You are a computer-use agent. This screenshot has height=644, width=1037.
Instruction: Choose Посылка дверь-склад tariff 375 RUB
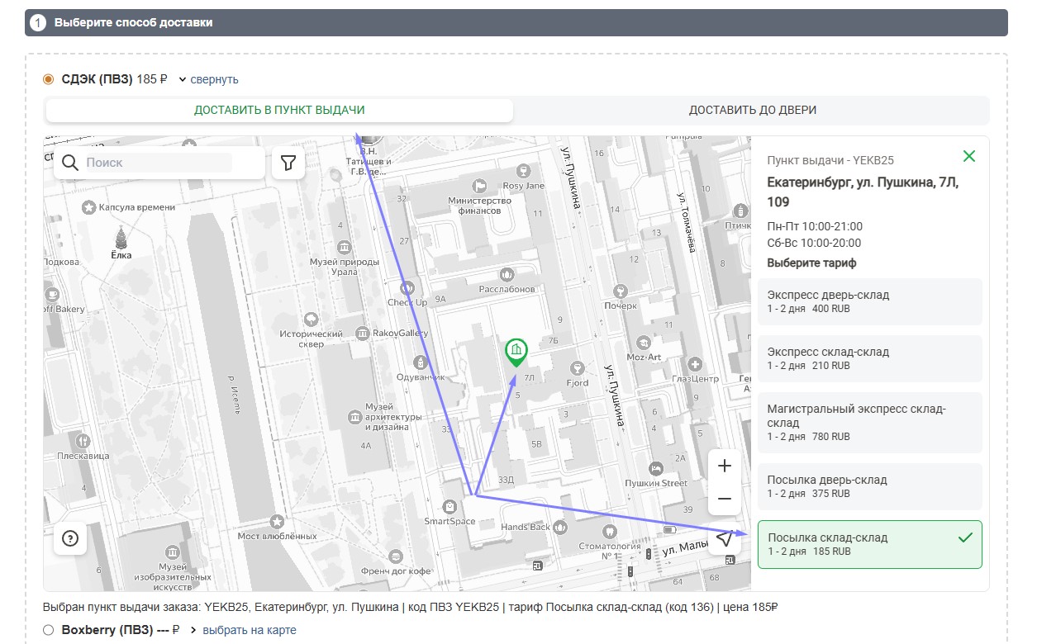coord(870,486)
